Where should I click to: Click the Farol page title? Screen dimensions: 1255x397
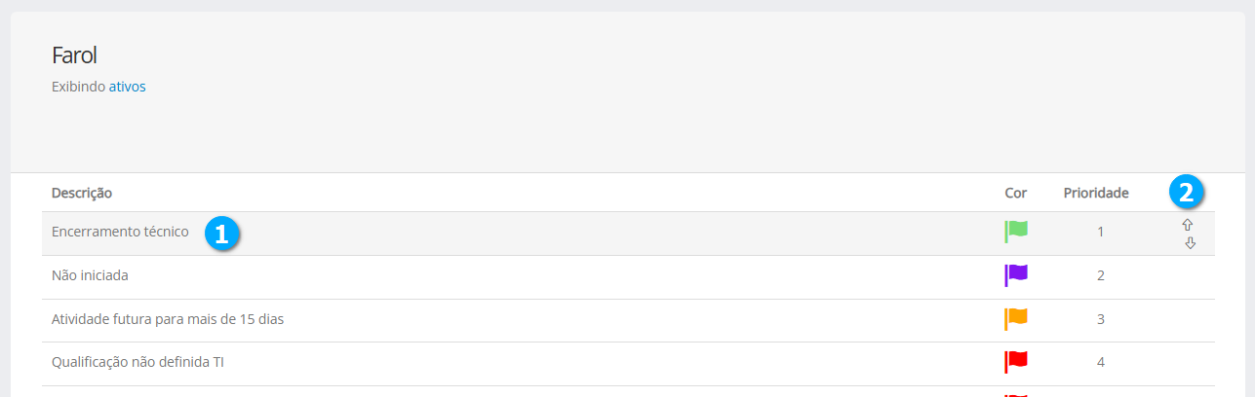(74, 55)
